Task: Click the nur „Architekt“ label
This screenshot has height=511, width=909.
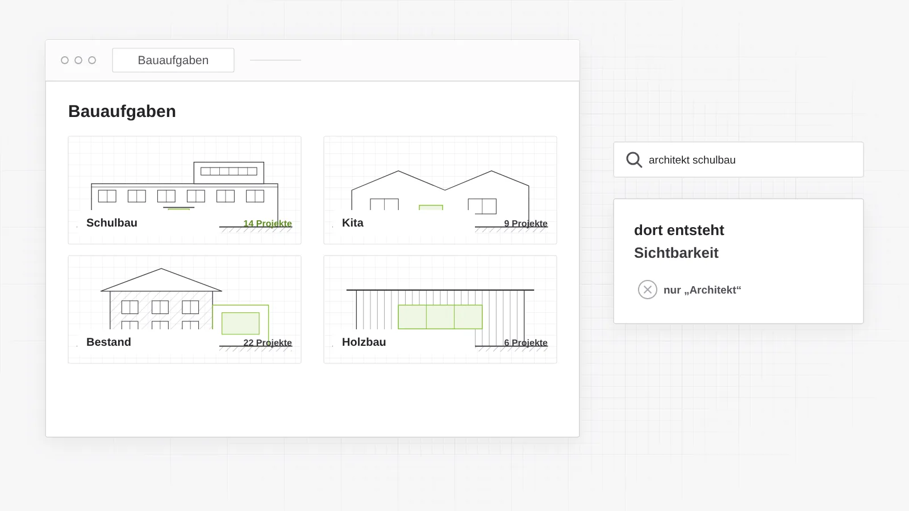Action: (x=702, y=290)
